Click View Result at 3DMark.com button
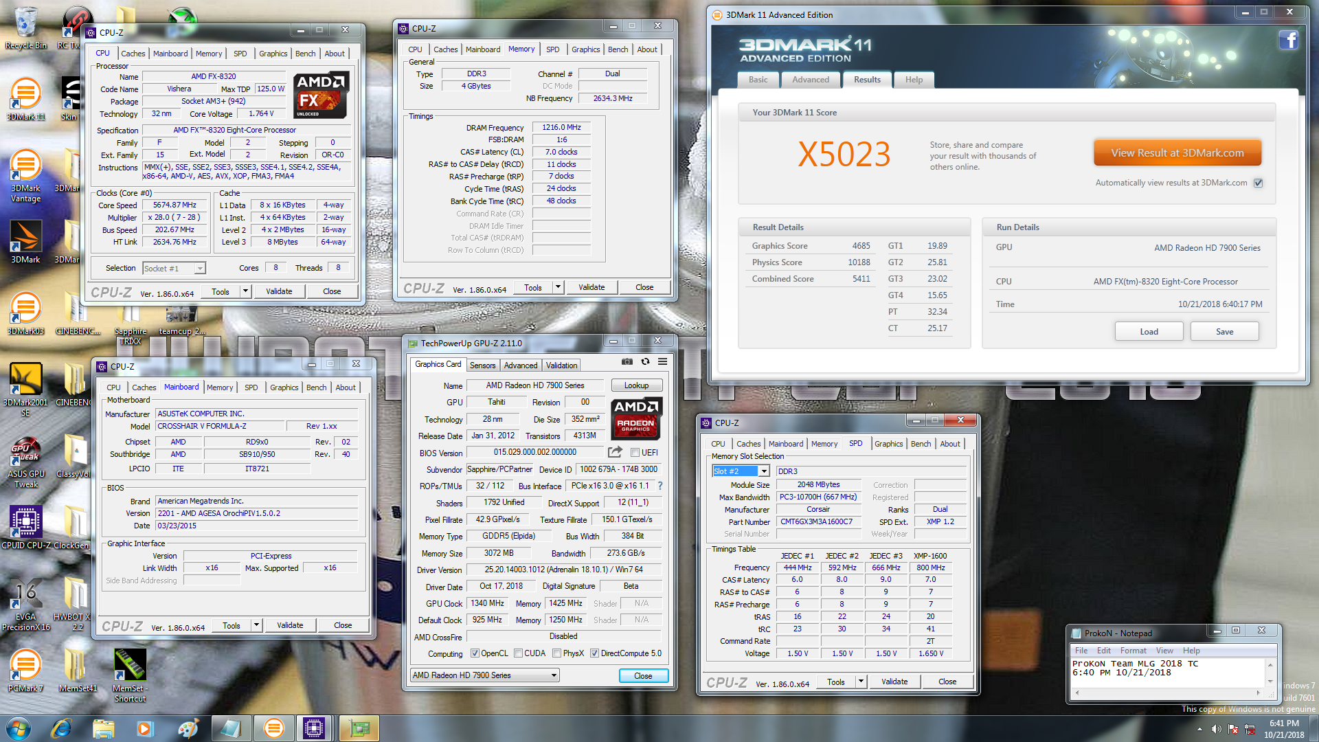 [x=1177, y=153]
